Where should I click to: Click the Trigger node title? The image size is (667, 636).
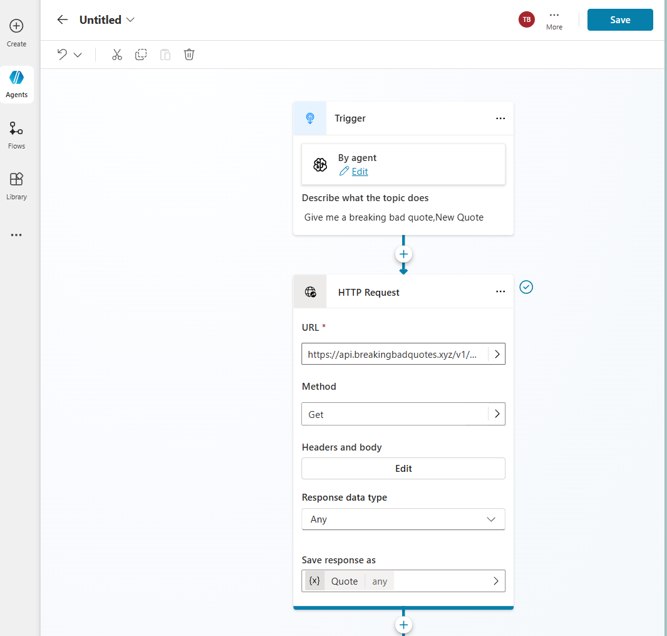tap(349, 118)
